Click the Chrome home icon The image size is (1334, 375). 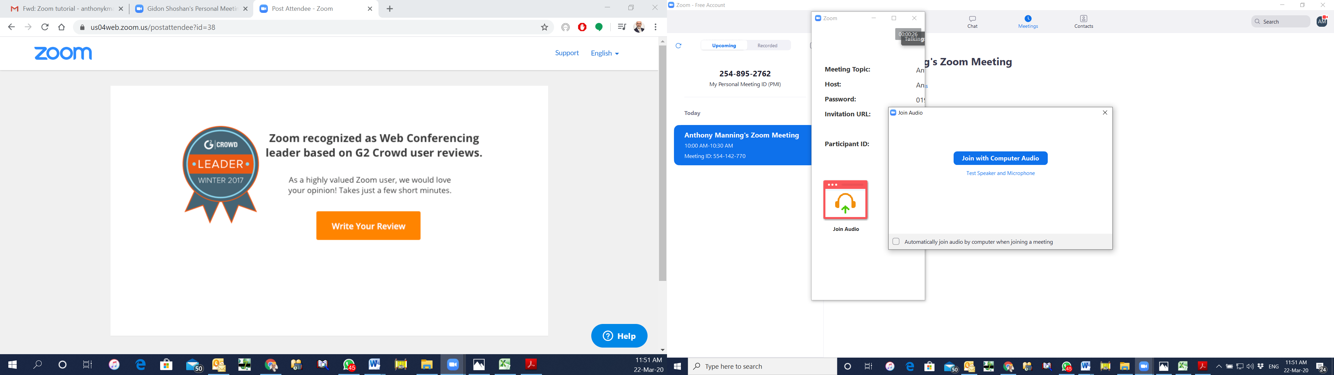[x=61, y=27]
